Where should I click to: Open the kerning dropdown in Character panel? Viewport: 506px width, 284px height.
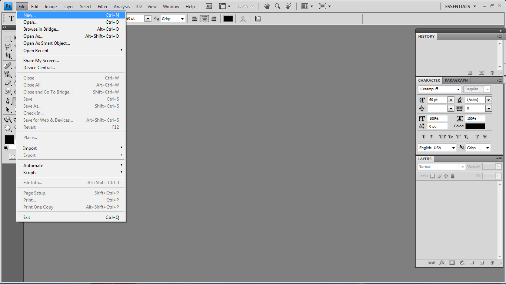tap(451, 108)
